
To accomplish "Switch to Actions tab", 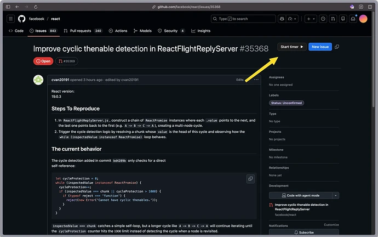I will 118,31.
